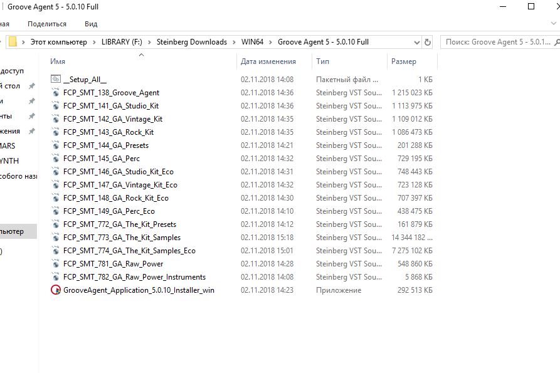This screenshot has width=560, height=373.
Task: Select the highlighted 'пьютер' sidebar item
Action: coord(18,231)
